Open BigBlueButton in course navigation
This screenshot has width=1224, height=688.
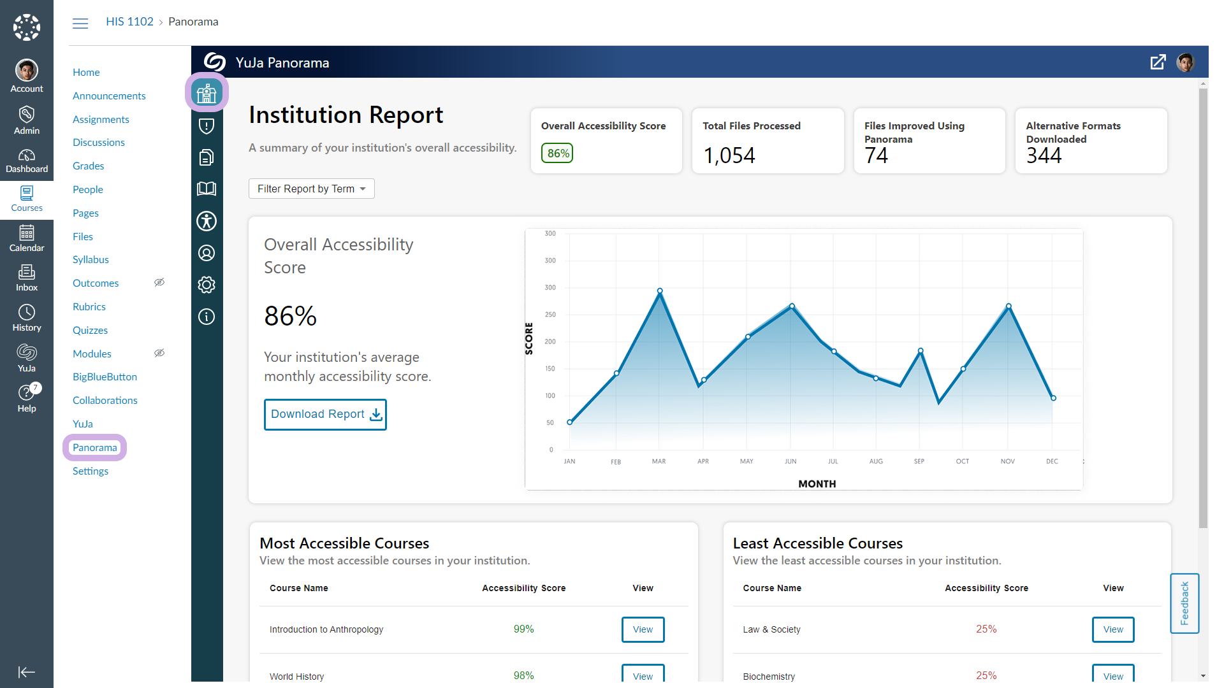click(105, 376)
